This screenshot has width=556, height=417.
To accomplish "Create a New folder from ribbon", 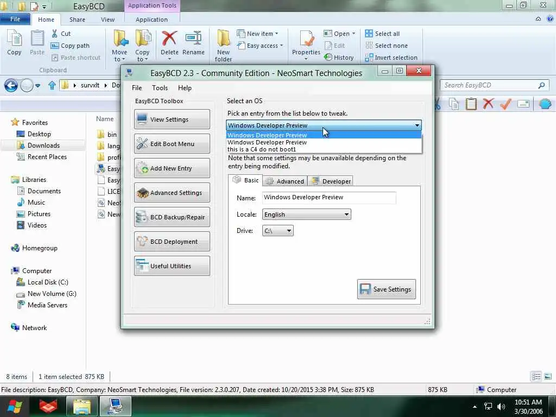I will point(223,46).
